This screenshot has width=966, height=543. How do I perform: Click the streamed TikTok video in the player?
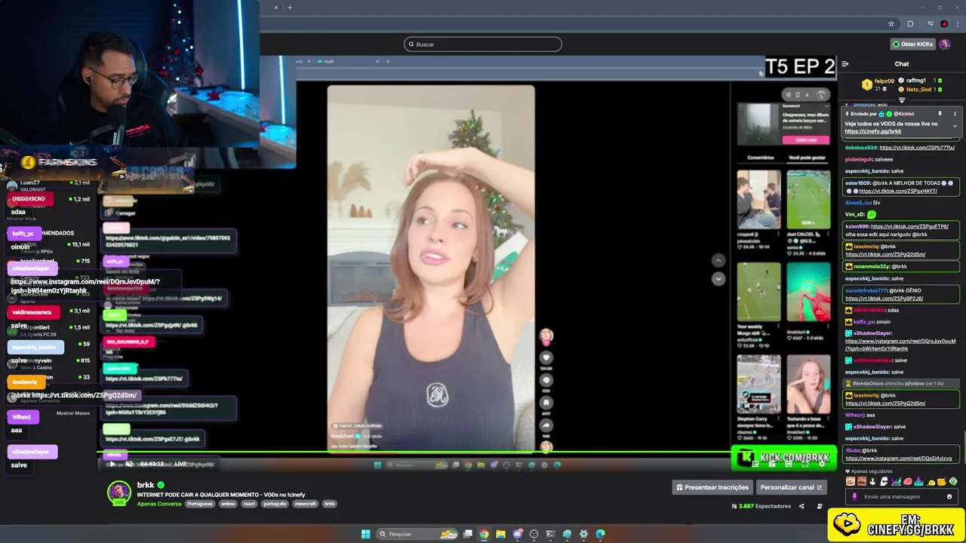[431, 268]
